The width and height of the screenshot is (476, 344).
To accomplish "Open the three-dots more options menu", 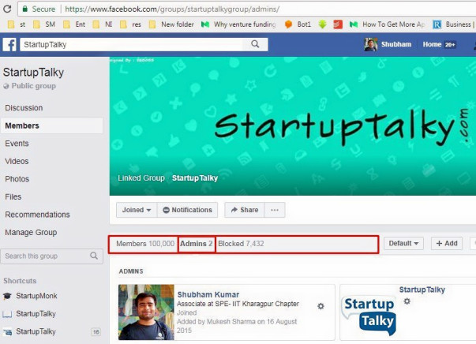I will pyautogui.click(x=275, y=210).
